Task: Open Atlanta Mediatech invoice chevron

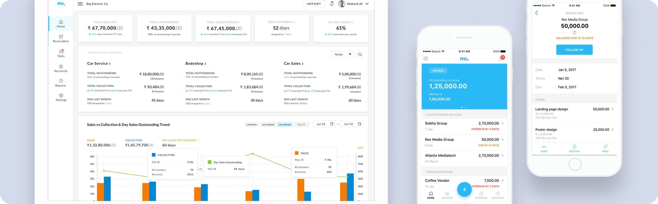Action: pos(502,156)
